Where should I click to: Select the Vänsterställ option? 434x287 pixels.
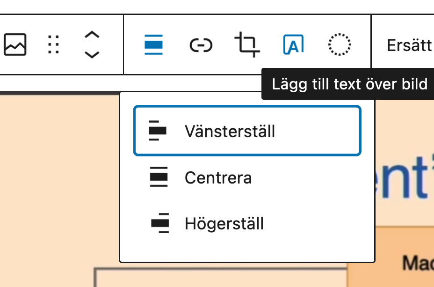pyautogui.click(x=247, y=131)
